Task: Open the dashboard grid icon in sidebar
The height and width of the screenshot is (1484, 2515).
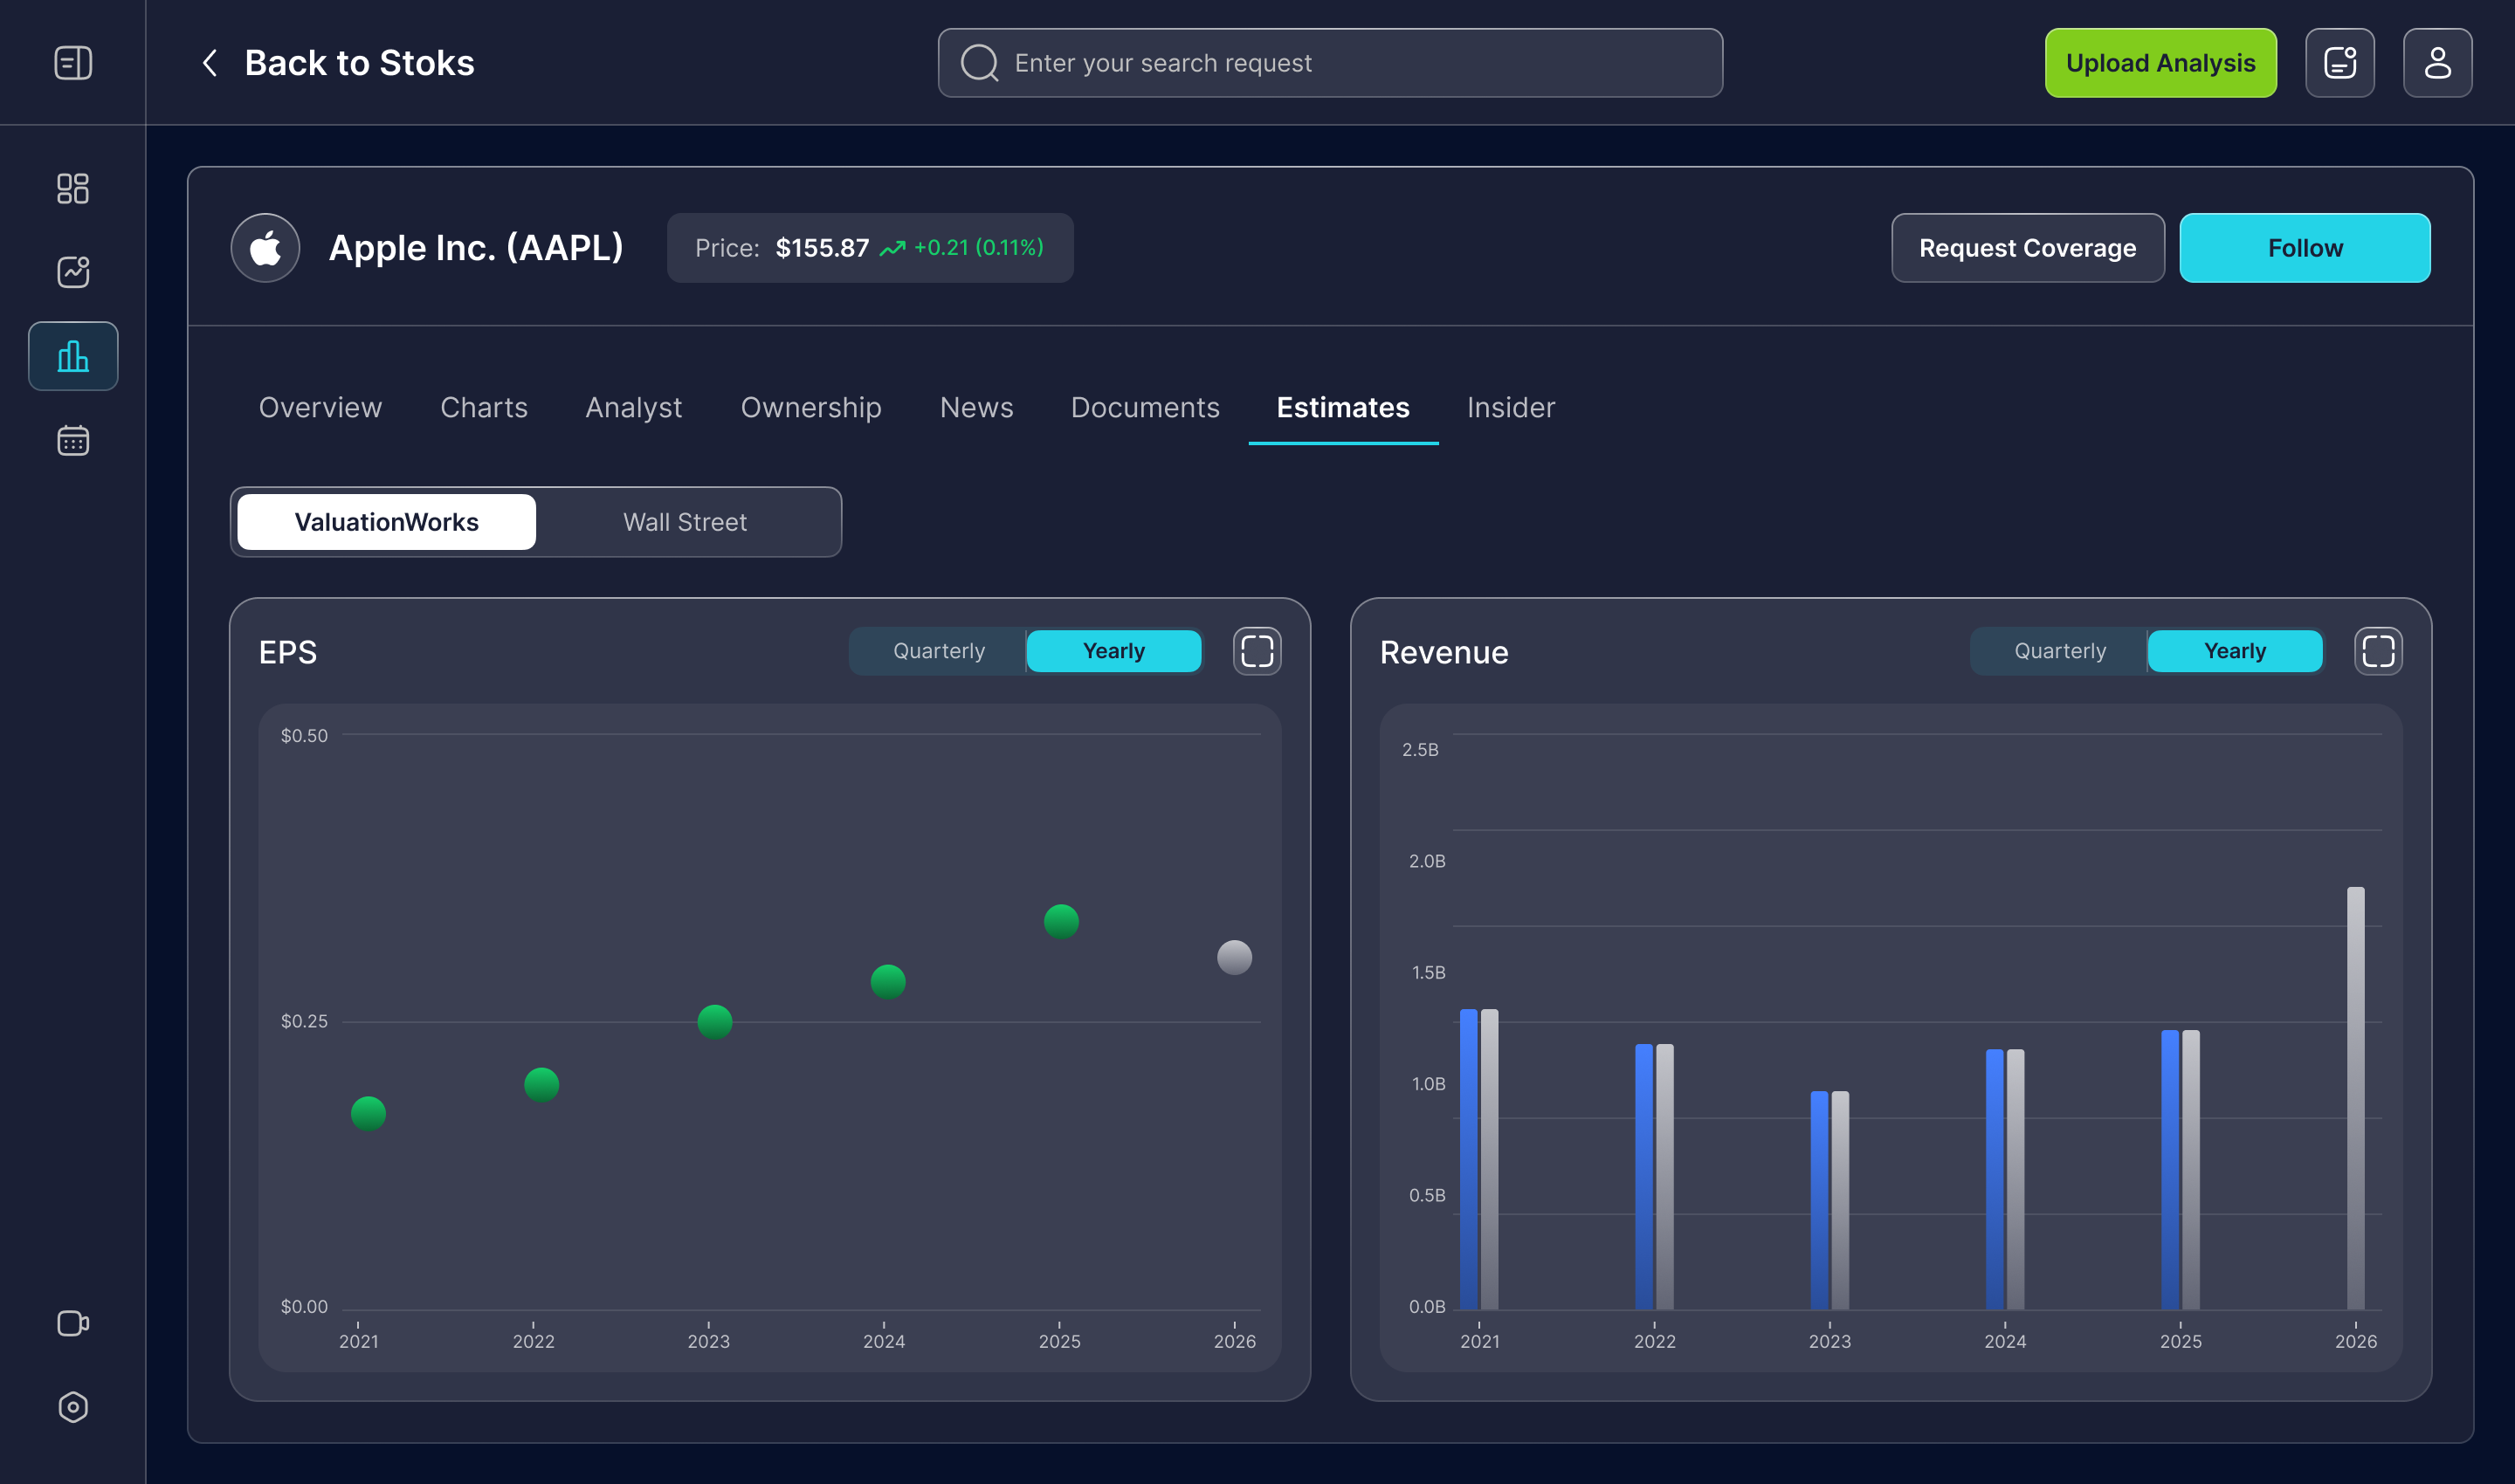Action: [73, 188]
